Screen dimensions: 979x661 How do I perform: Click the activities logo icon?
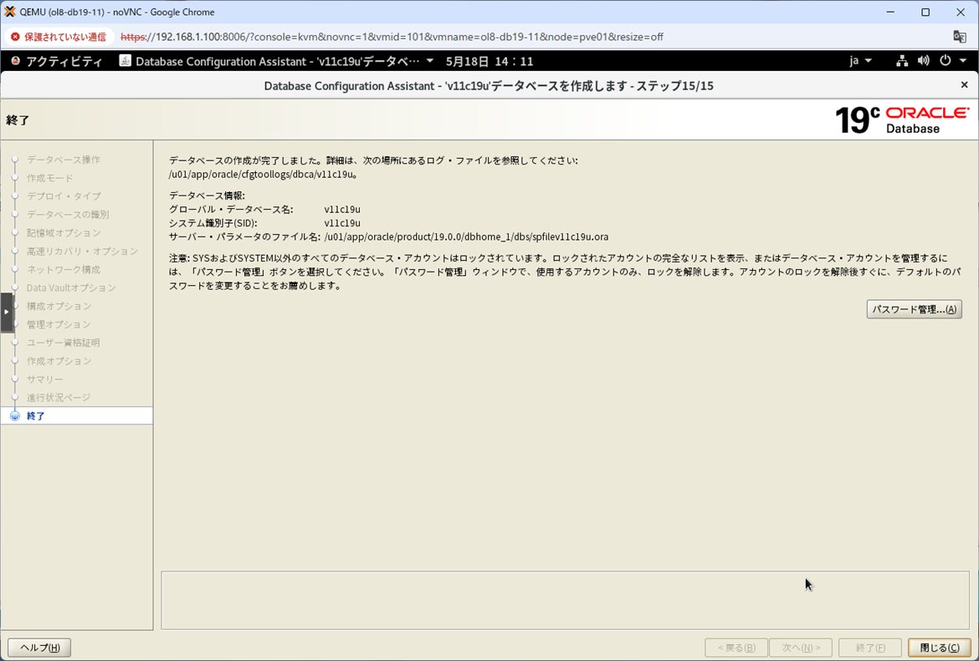(16, 61)
